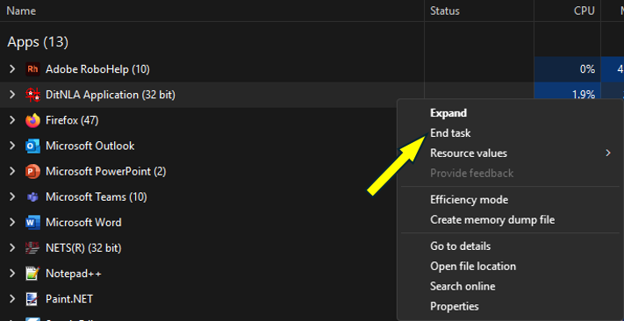The width and height of the screenshot is (624, 321).
Task: Select the Notepad++ row text
Action: click(74, 274)
